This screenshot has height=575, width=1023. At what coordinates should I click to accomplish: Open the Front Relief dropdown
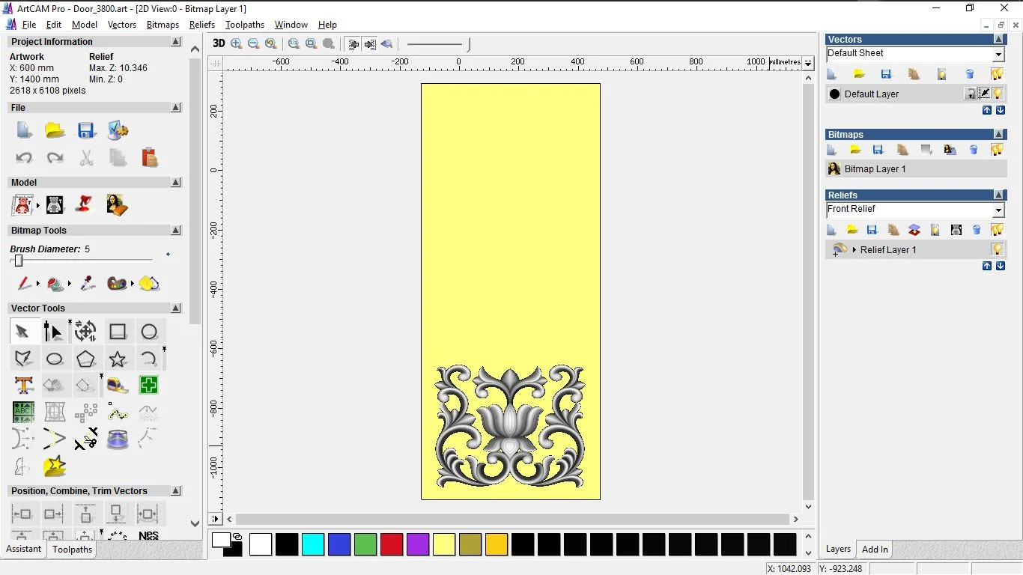click(x=998, y=209)
